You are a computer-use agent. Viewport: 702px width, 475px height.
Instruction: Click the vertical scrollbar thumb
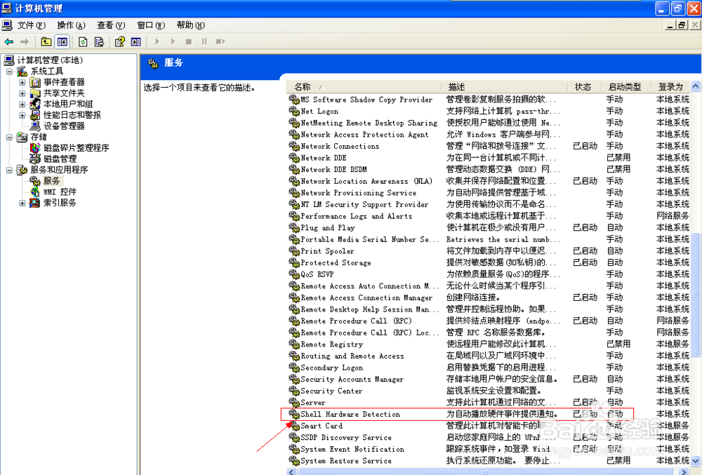[695, 294]
